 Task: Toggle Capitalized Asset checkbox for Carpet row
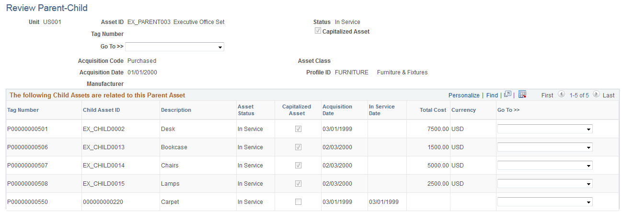click(298, 202)
